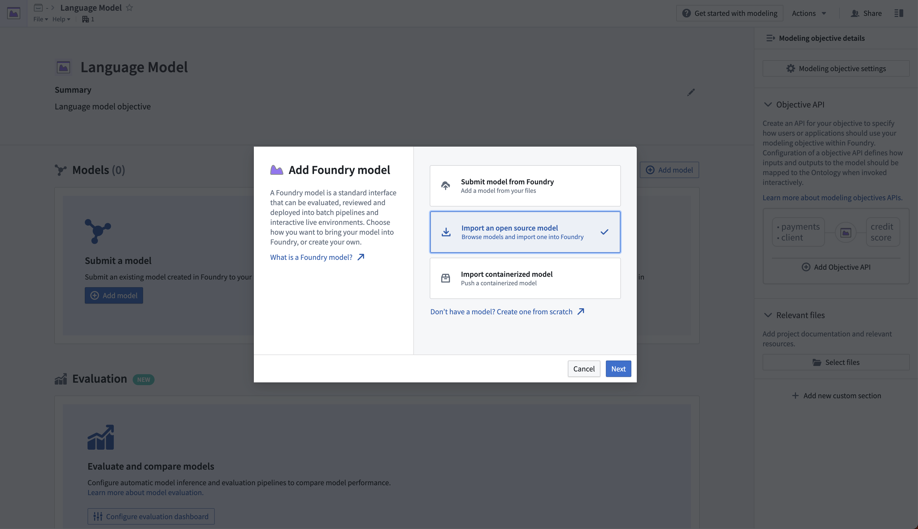Click Add Objective API
Screen dimensions: 918x529
pos(836,267)
